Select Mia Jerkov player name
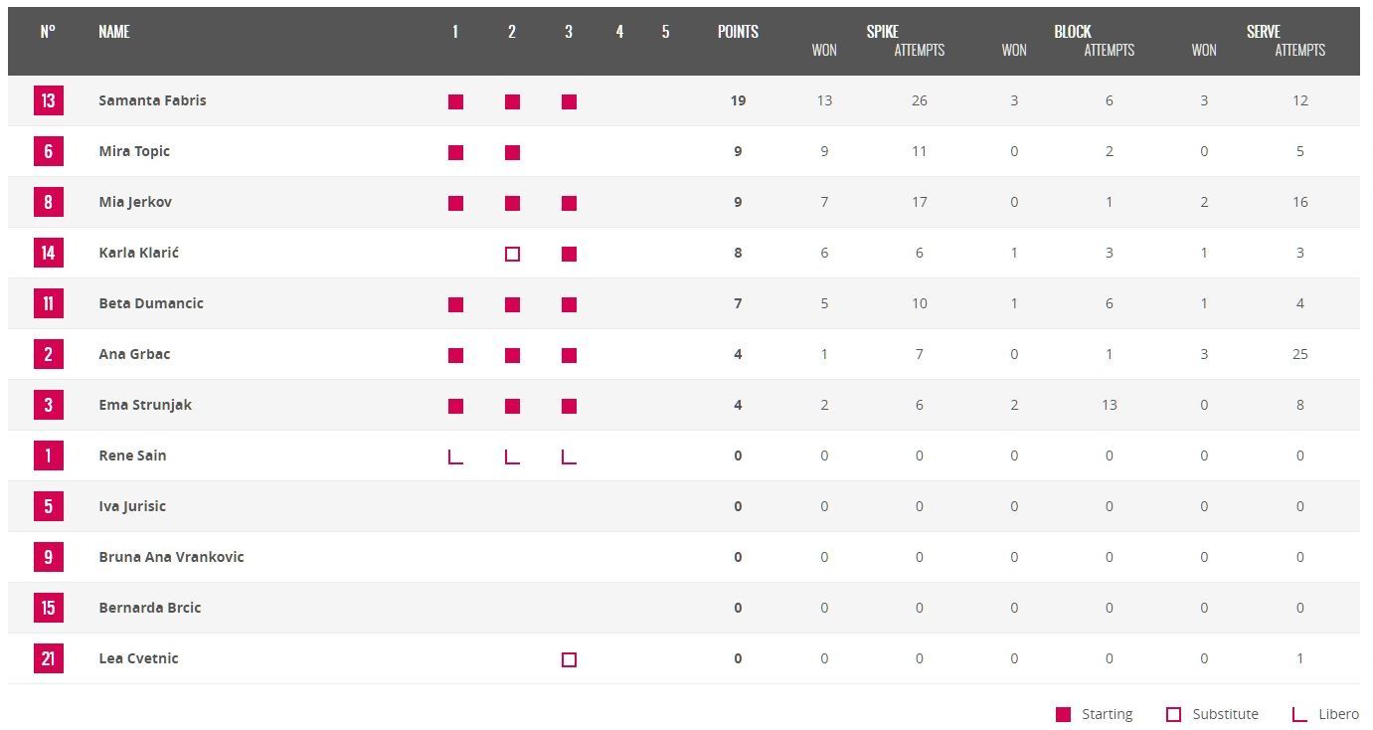The image size is (1373, 730). point(135,202)
